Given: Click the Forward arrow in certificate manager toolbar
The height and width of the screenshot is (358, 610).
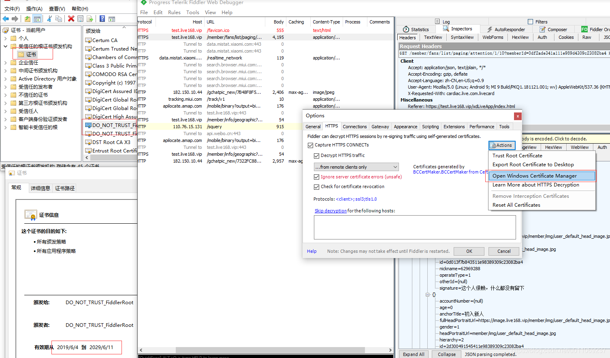Looking at the screenshot, I should [x=15, y=19].
